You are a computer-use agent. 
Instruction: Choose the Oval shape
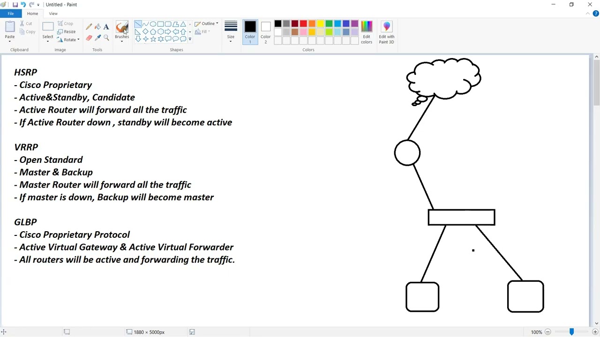(153, 24)
